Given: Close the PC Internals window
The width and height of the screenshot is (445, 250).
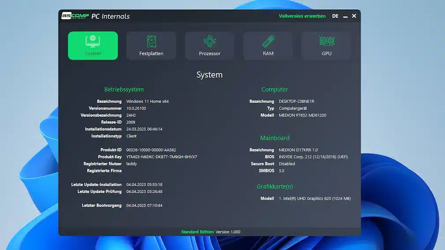Looking at the screenshot, I should (354, 16).
